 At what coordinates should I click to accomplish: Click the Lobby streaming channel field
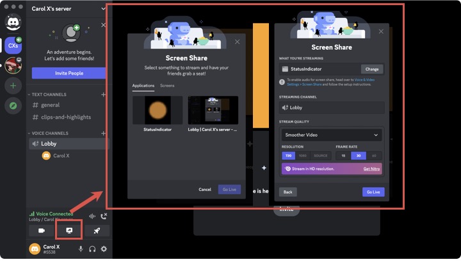[x=332, y=107]
